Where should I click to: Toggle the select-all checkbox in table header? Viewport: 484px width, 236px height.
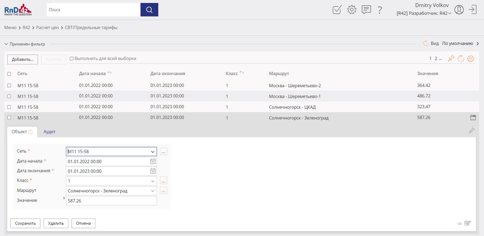9,74
